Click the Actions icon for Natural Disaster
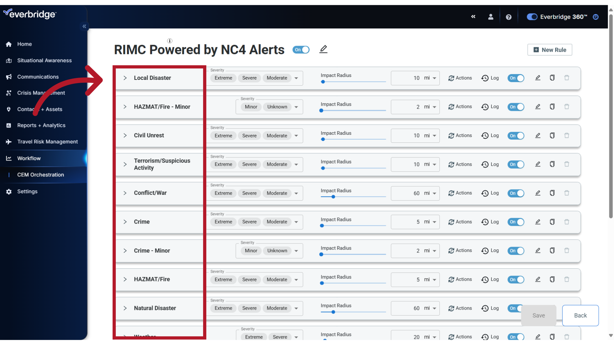Image resolution: width=614 pixels, height=345 pixels. tap(451, 308)
